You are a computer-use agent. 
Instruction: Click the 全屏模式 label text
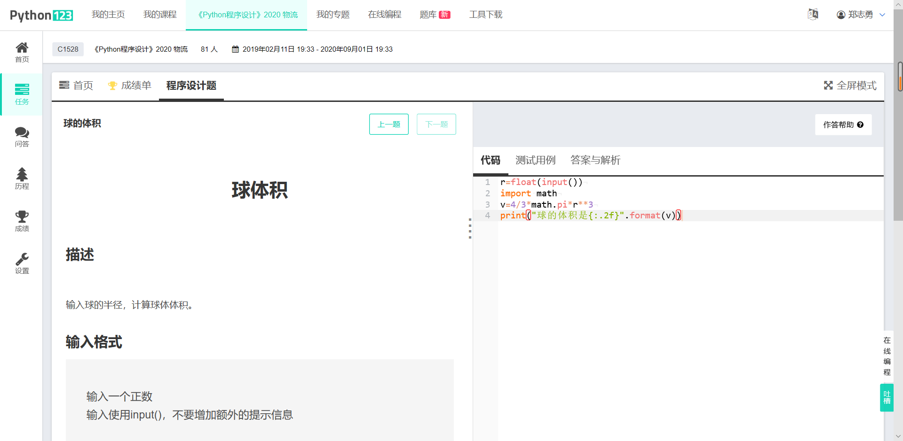857,85
